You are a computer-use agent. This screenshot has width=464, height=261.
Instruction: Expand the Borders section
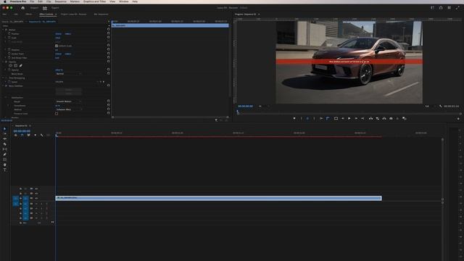(6, 117)
